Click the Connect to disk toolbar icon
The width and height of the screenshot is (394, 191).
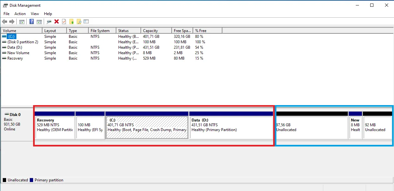49,22
